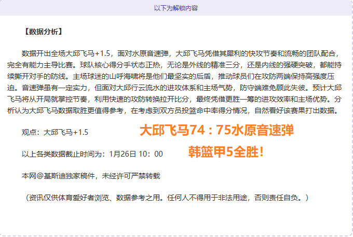Click paragraph opening "数据开出全场大邱飞马+1.5"
This screenshot has width=353, height=237.
[66, 53]
